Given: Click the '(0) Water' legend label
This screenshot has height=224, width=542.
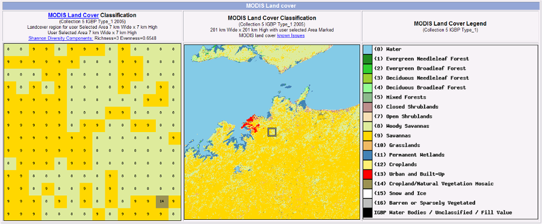Looking at the screenshot, I should (388, 49).
